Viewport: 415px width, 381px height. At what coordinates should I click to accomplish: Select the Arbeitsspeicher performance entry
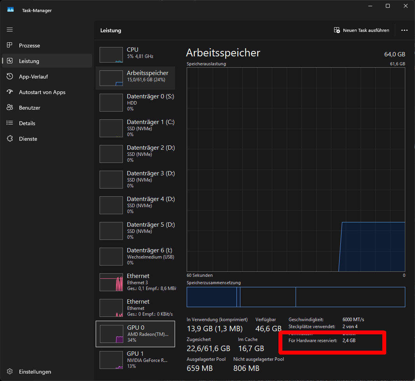135,78
